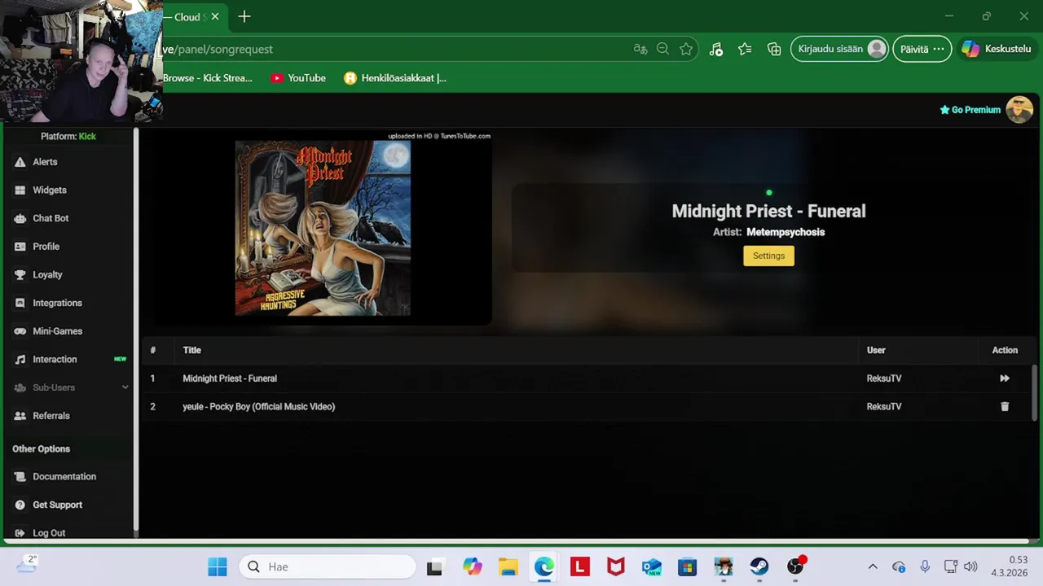Open song request Settings button

click(x=768, y=256)
